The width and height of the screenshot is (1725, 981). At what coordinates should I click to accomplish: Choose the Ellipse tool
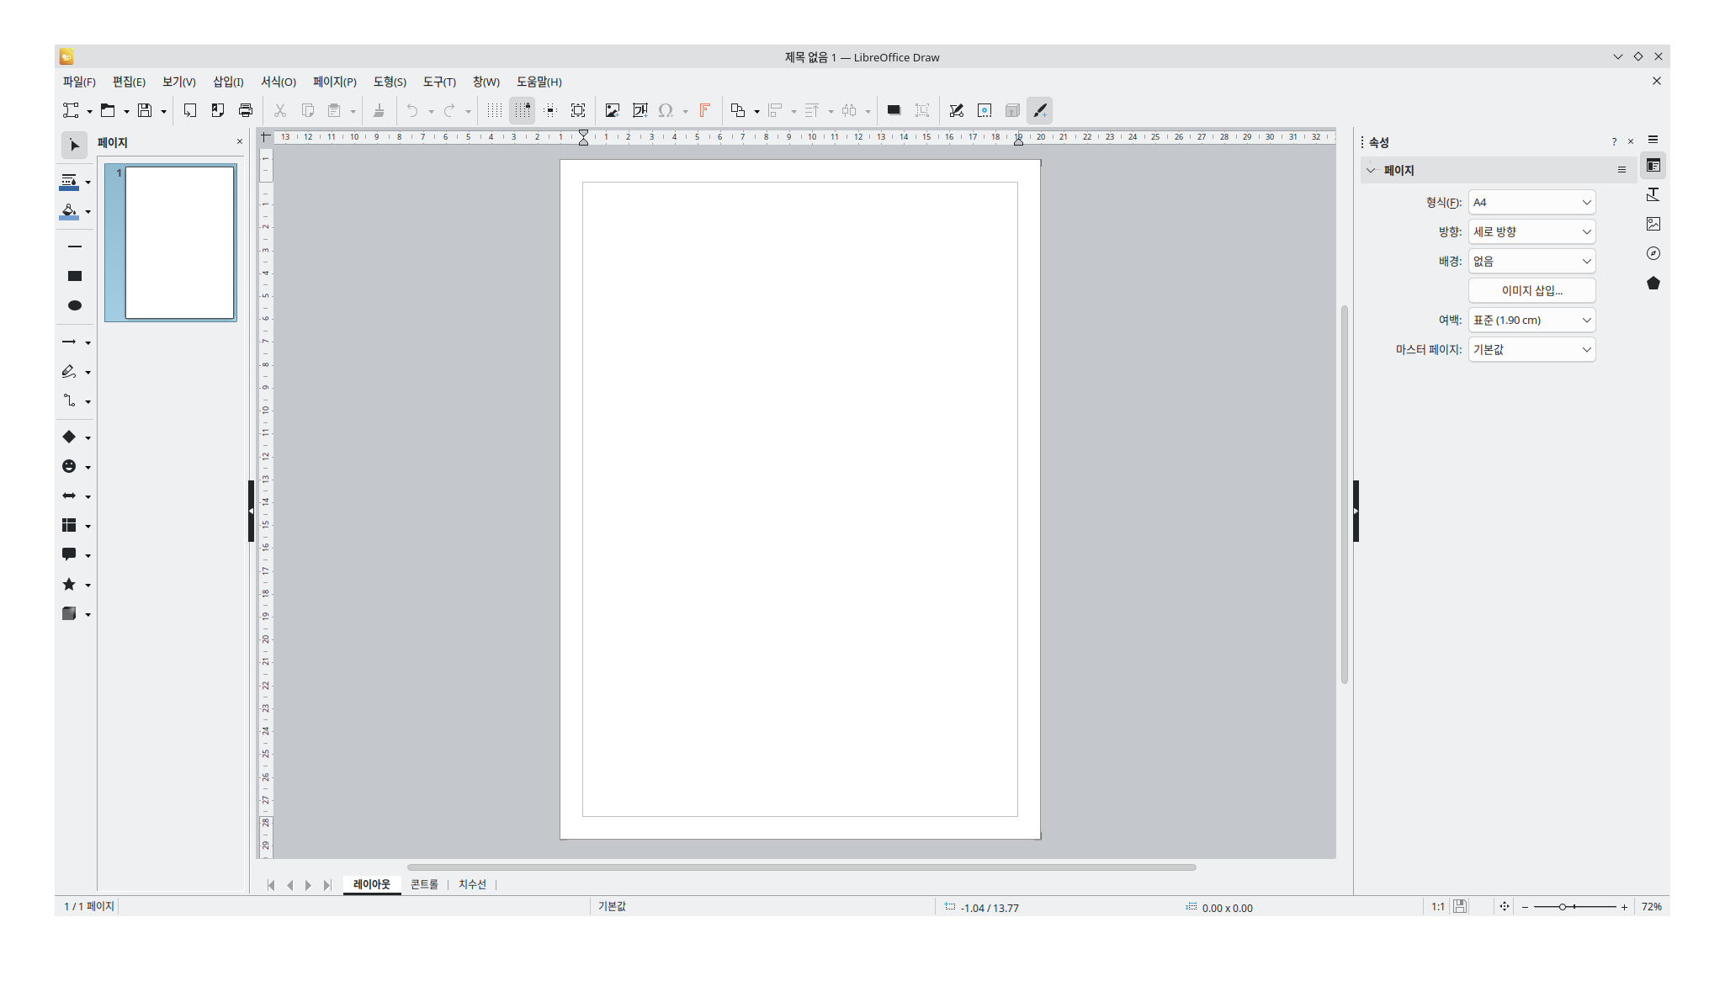75,305
